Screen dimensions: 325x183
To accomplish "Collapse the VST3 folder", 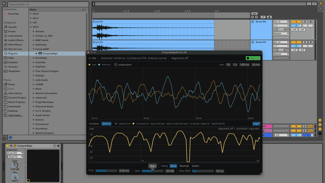I will point(31,27).
